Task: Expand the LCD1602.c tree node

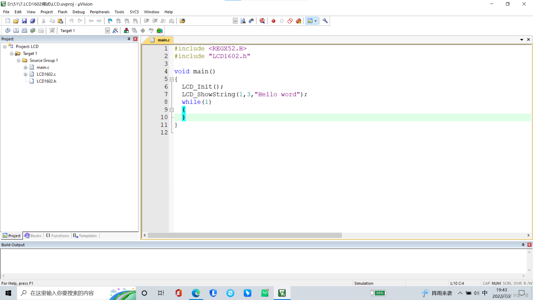Action: 26,74
